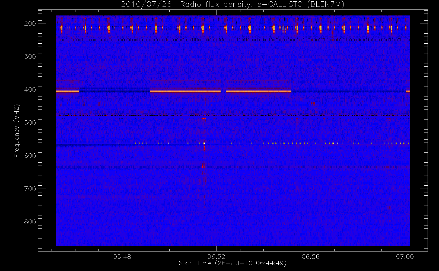
Task: Click the 06:52 time tick label
Action: click(x=217, y=257)
